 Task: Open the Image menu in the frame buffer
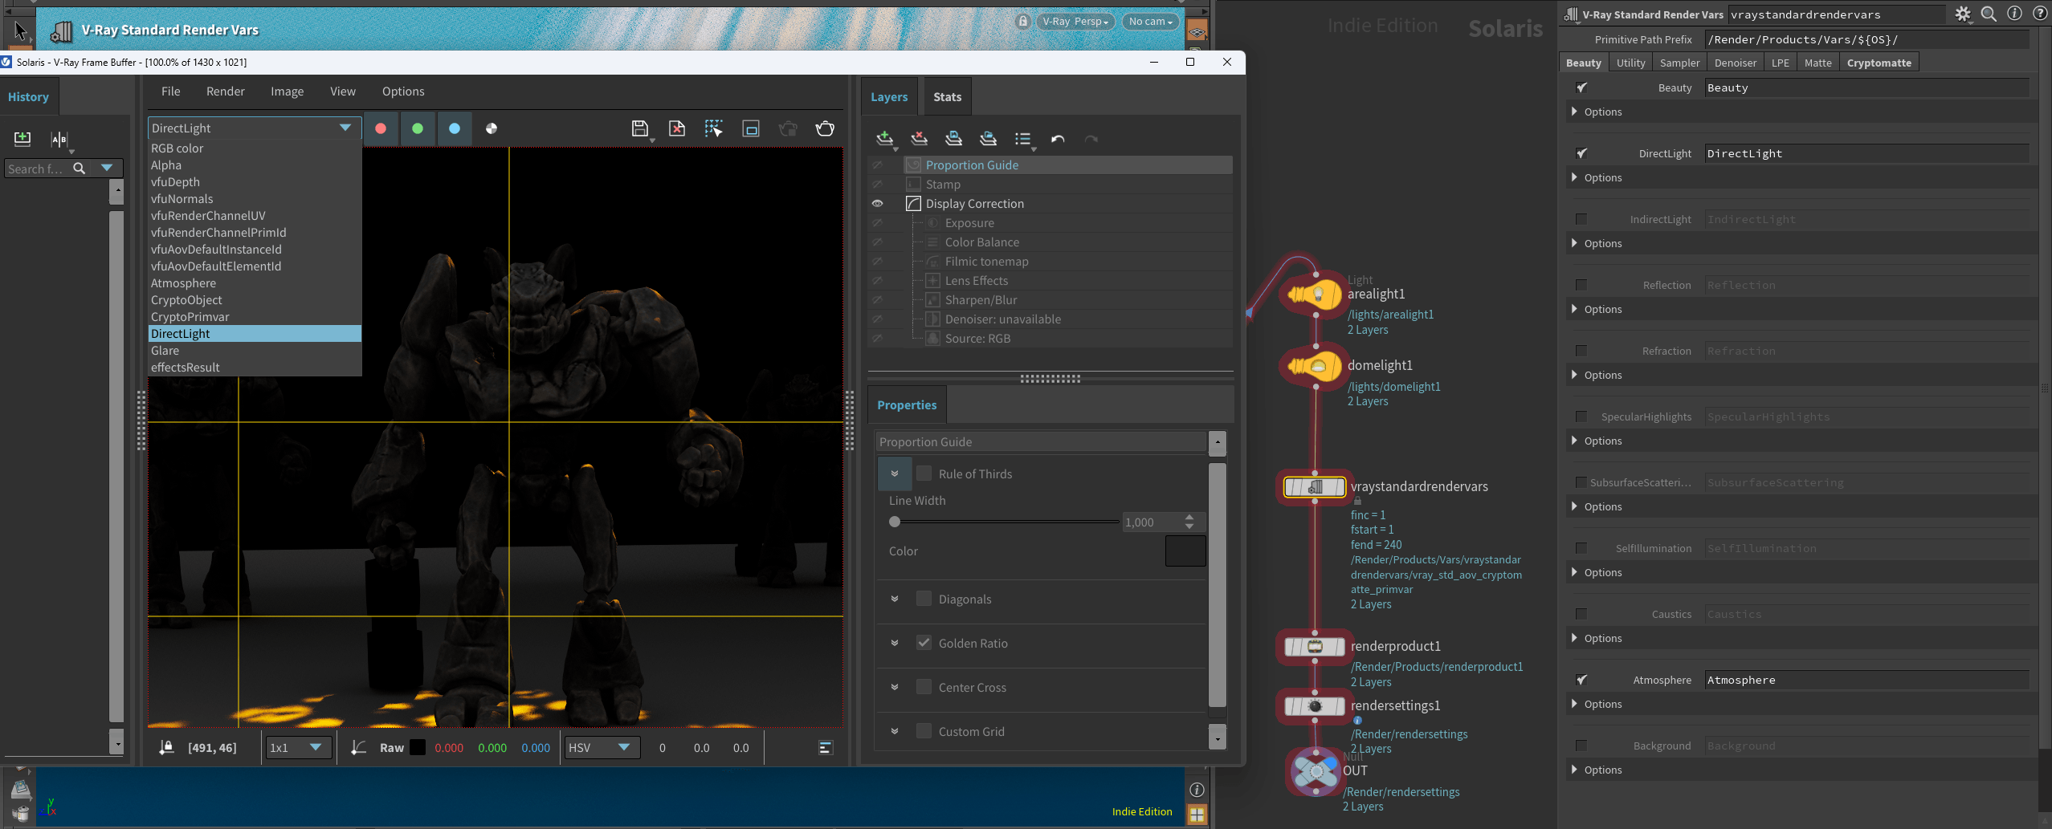(287, 91)
